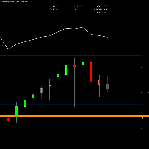Click the lowest dip of the white line
Viewport: 149px width, 149px height.
point(8,49)
